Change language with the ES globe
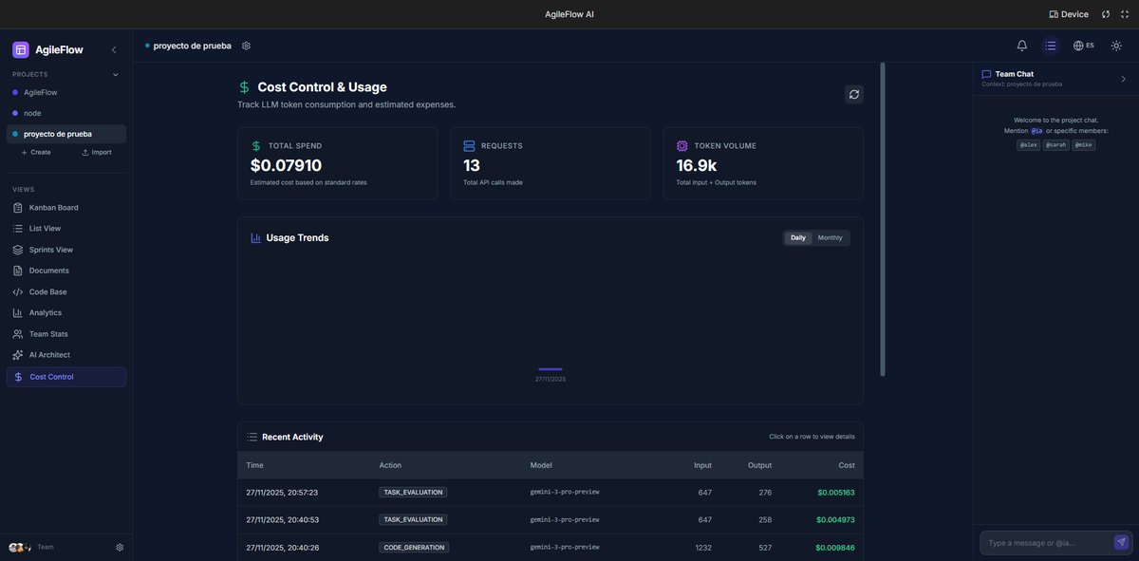This screenshot has height=561, width=1139. [1084, 46]
